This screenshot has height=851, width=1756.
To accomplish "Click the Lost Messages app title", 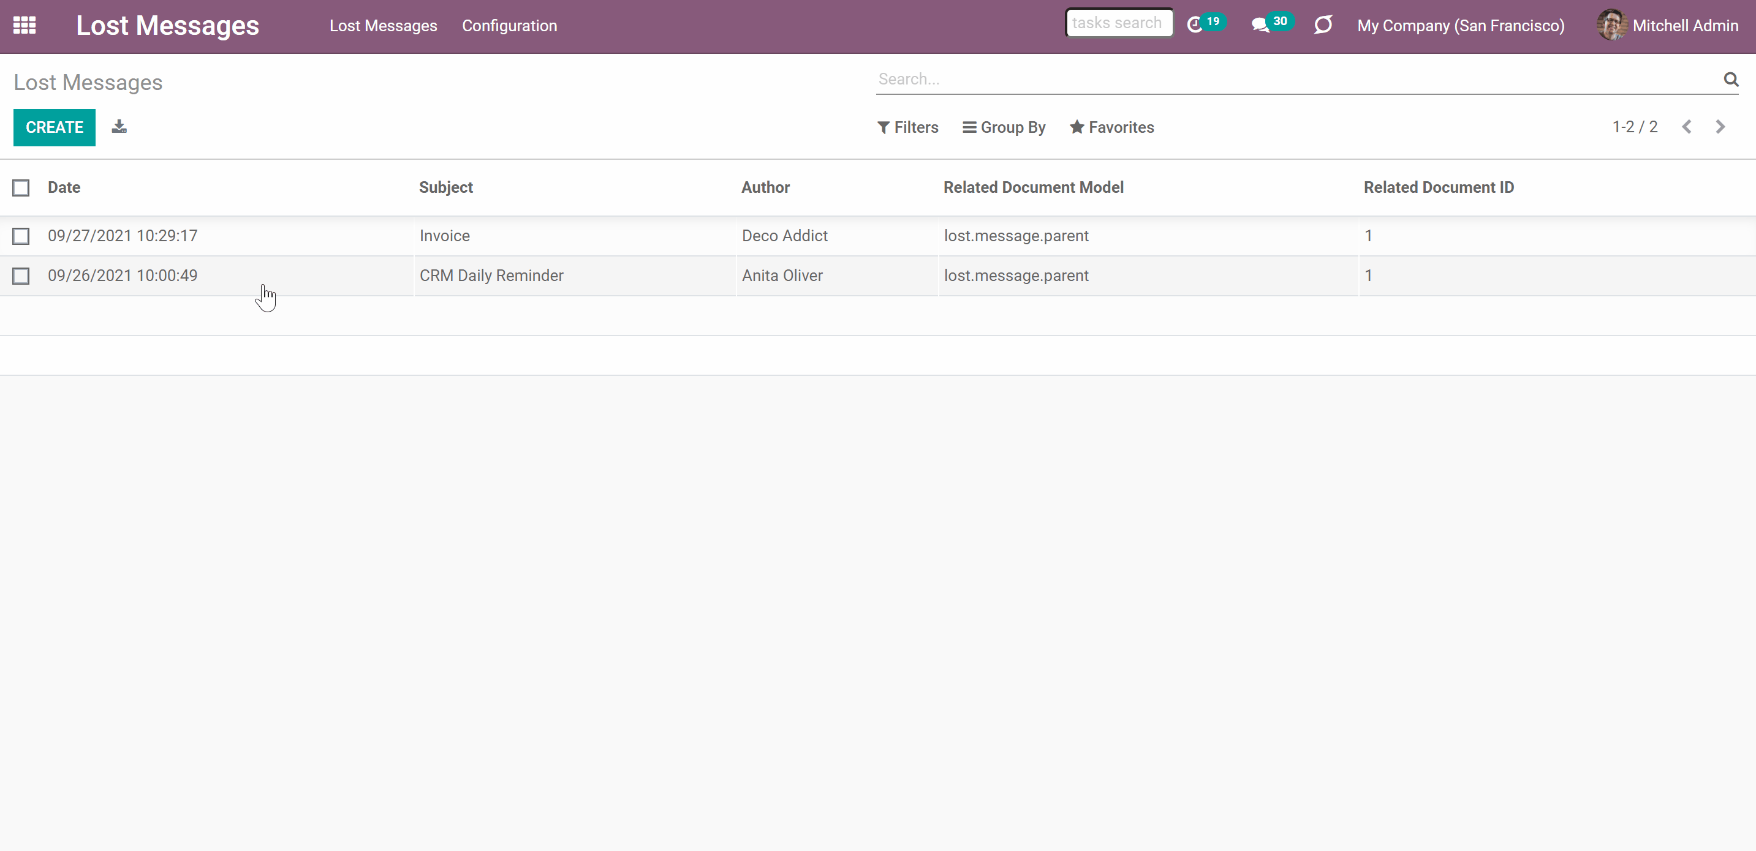I will pyautogui.click(x=168, y=26).
